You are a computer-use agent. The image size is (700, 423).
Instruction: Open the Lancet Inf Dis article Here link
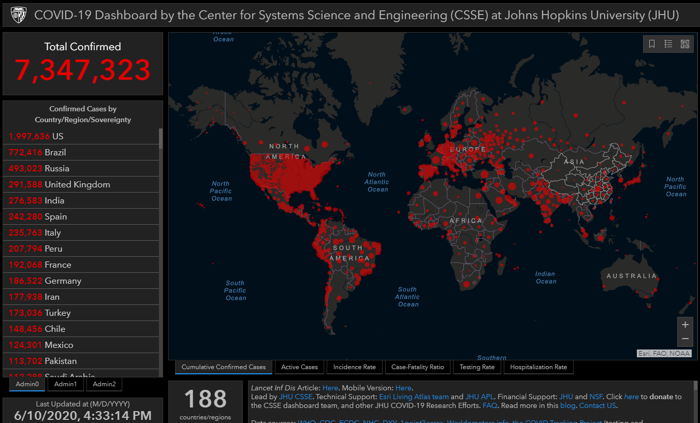pos(330,388)
